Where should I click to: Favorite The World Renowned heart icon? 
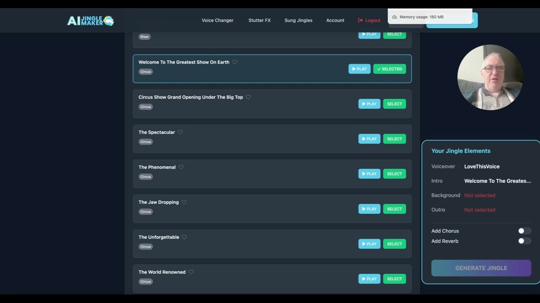point(191,272)
